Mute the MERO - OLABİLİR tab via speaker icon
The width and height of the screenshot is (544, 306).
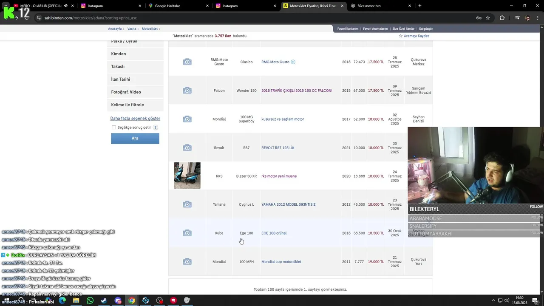65,6
